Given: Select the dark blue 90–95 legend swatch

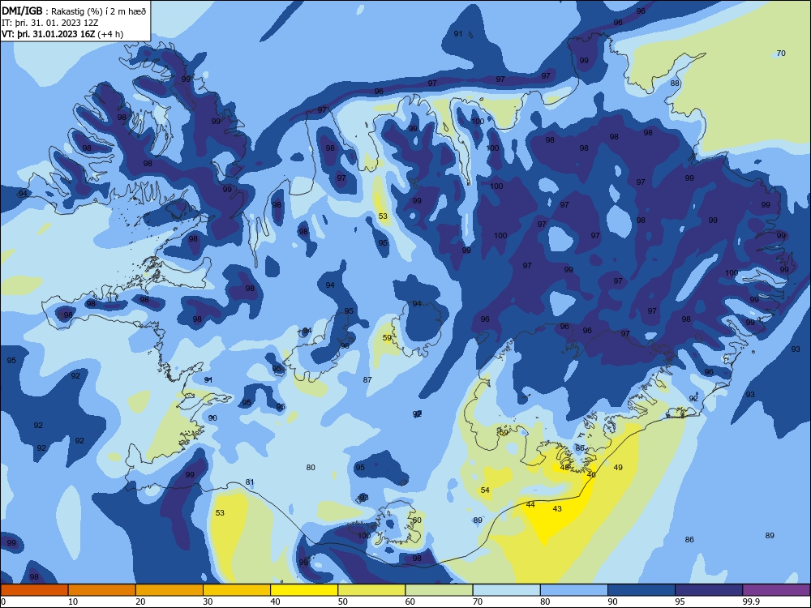Looking at the screenshot, I should [642, 590].
